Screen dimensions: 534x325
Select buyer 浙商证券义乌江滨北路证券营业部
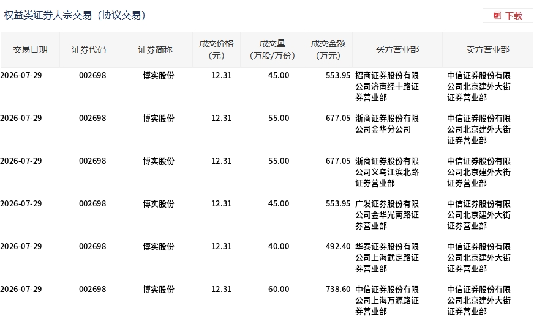click(x=387, y=172)
